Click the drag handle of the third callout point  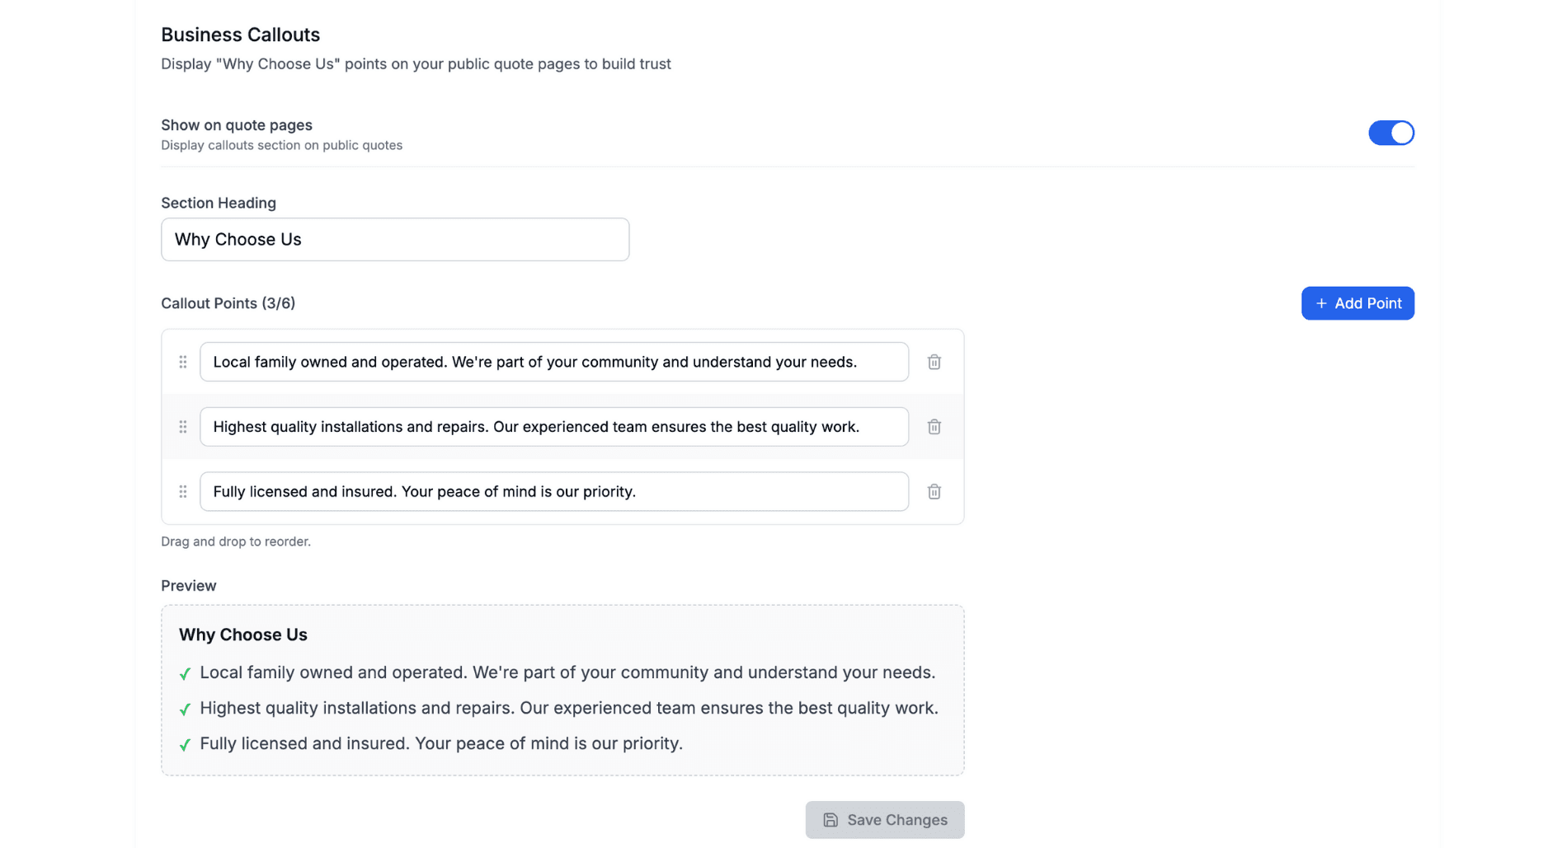pyautogui.click(x=182, y=491)
